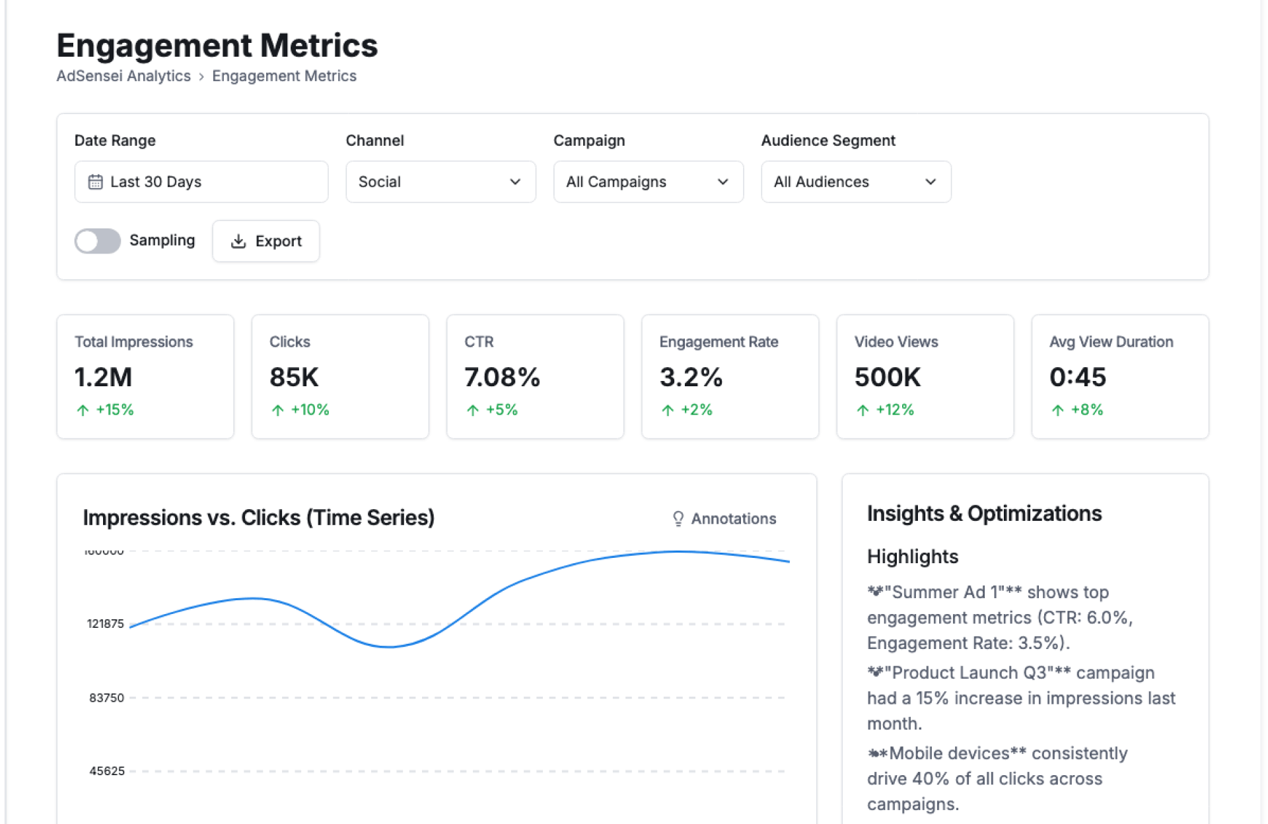Show chart Annotations
The width and height of the screenshot is (1268, 824).
[724, 519]
